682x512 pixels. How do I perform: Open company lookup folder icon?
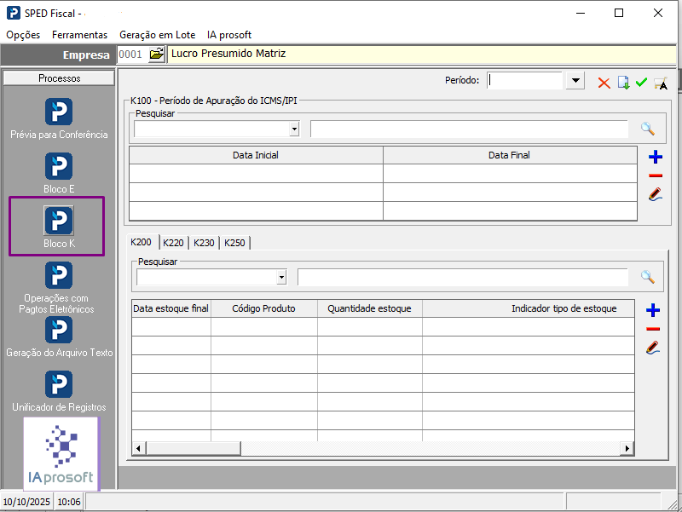pyautogui.click(x=156, y=55)
